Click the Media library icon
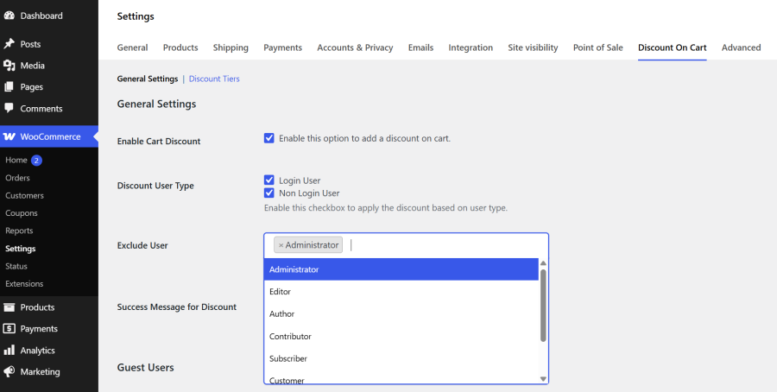 [x=9, y=66]
